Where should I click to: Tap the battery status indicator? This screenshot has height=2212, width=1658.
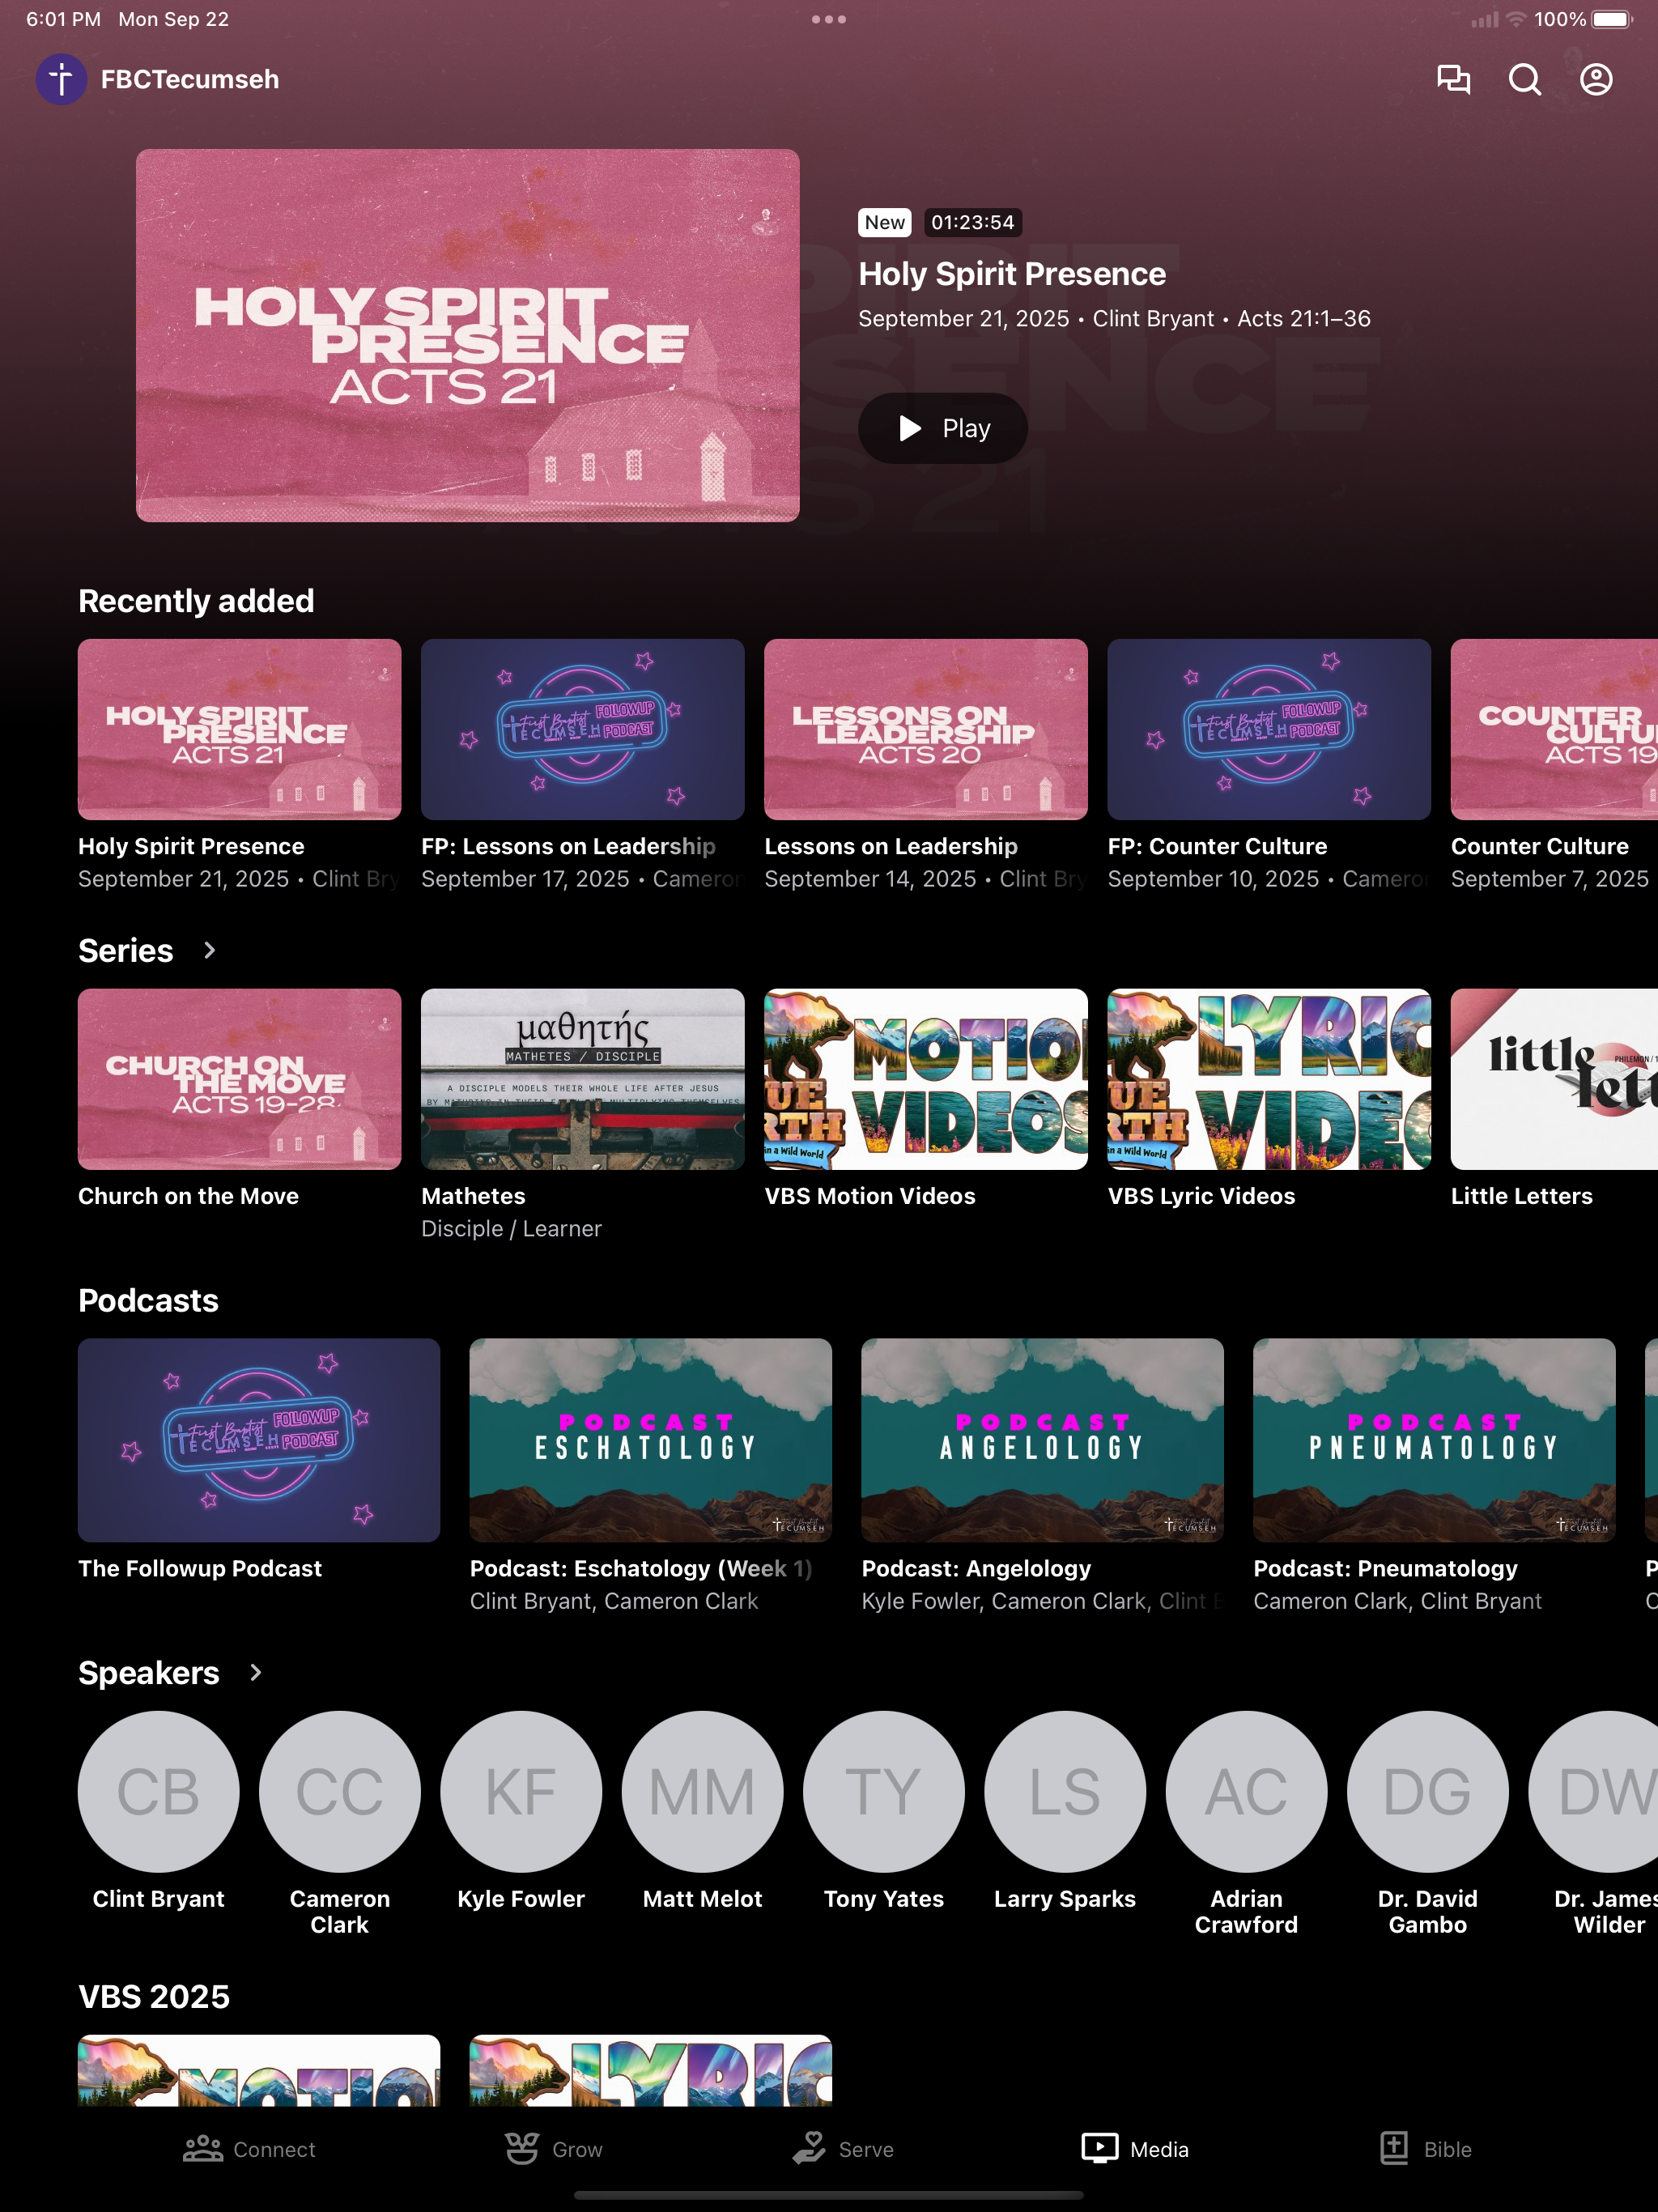1612,19
